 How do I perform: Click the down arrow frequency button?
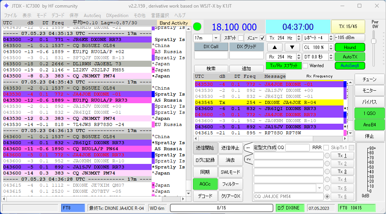click(292, 47)
